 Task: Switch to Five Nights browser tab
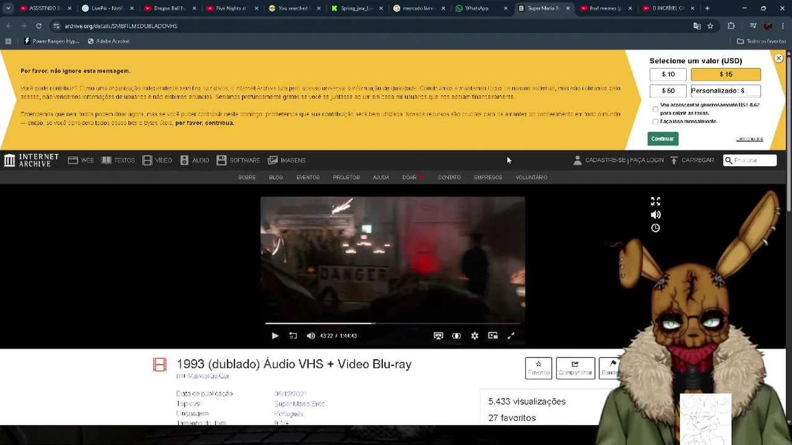point(231,9)
